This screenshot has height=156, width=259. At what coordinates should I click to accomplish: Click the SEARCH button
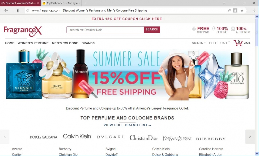pos(152,30)
